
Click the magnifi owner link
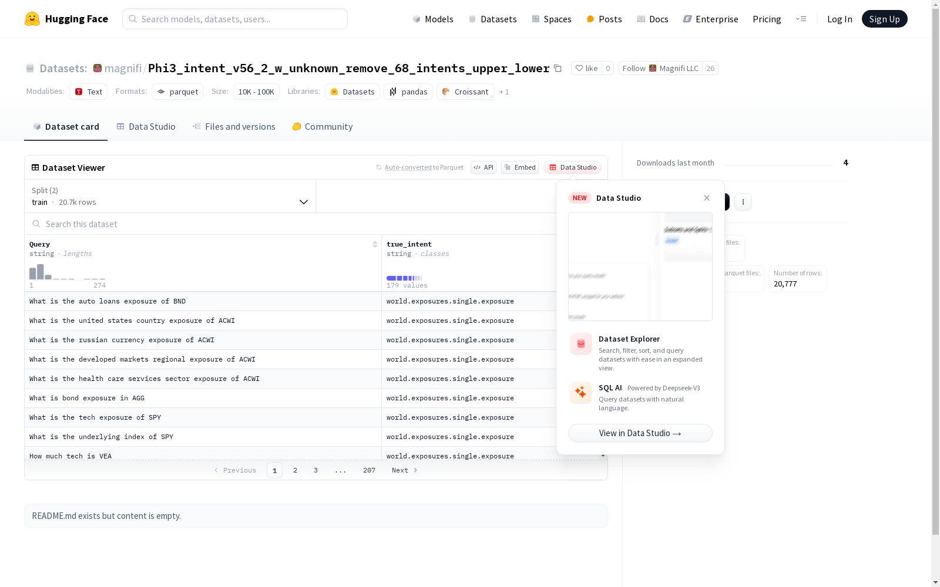pos(123,68)
